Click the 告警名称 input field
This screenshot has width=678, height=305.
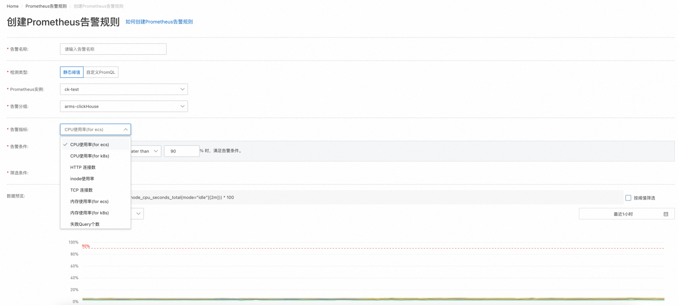[113, 49]
